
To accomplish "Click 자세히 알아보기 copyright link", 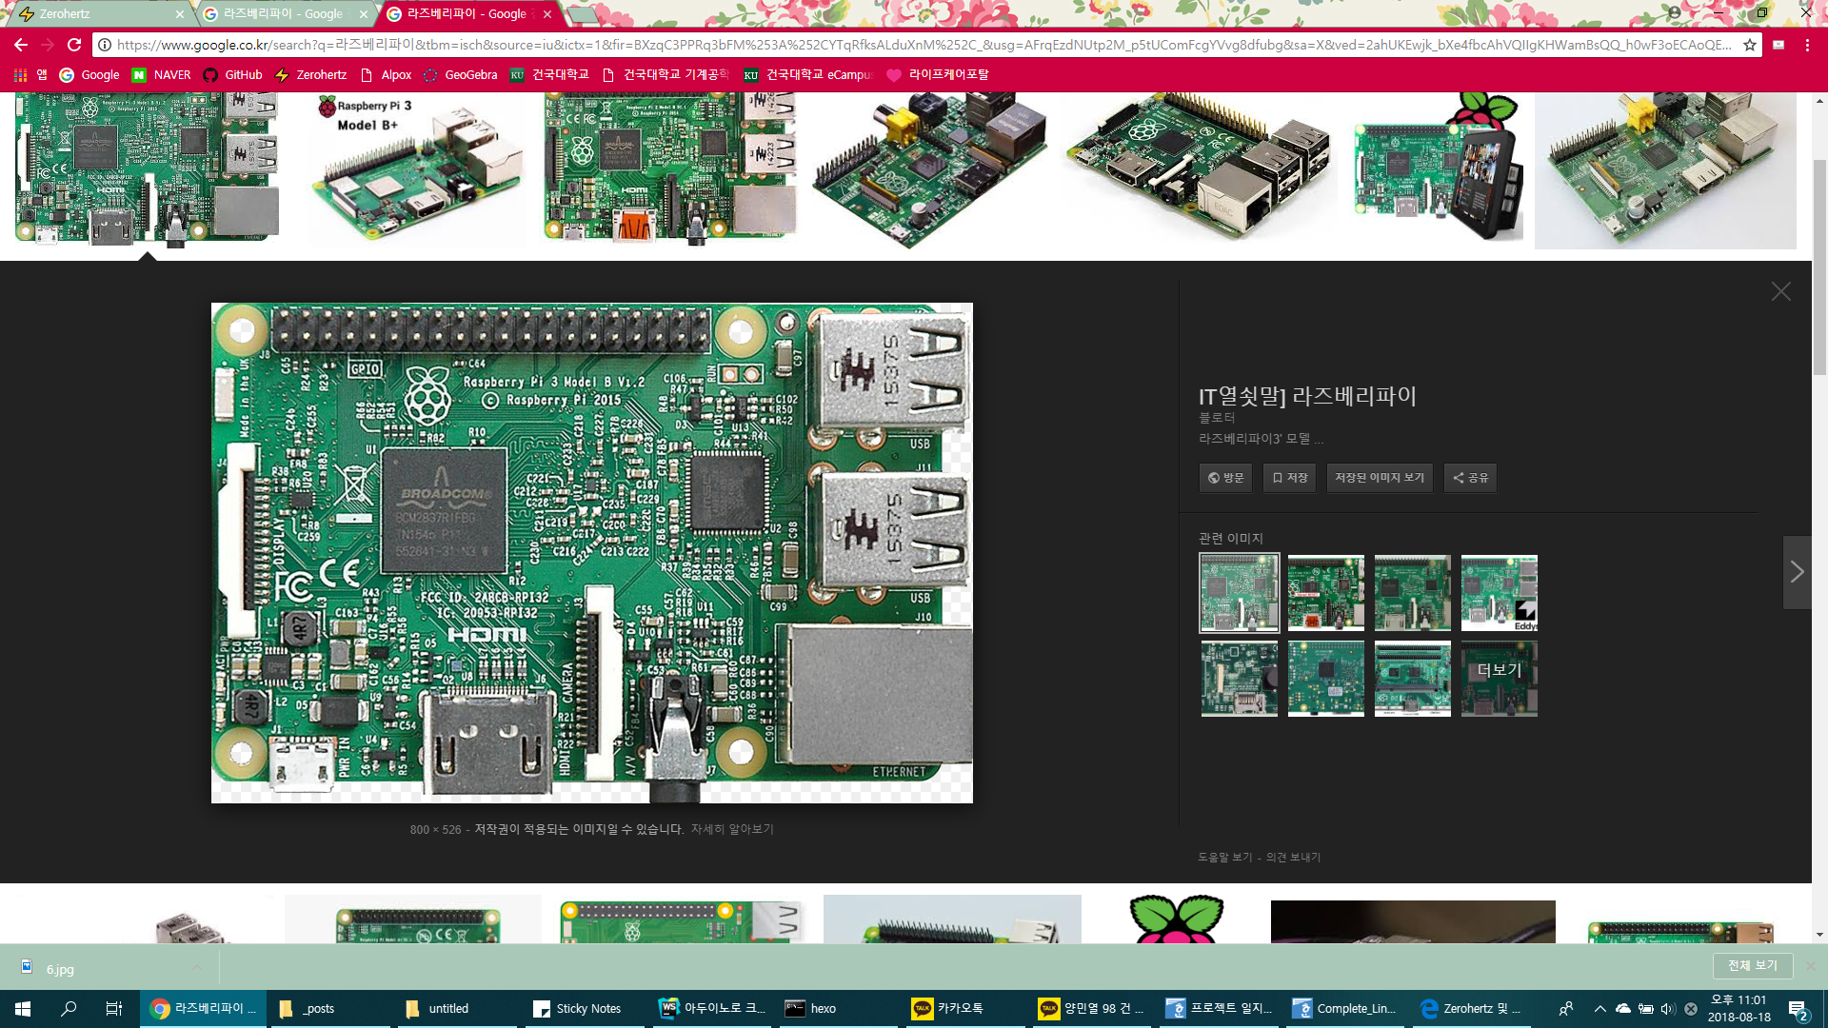I will 732,829.
